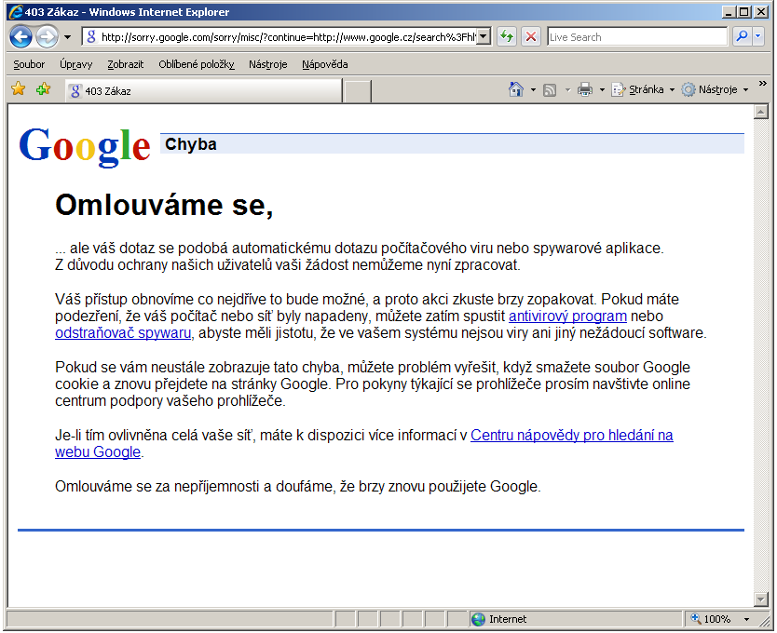Screen dimensions: 777x633
Task: Click the Add to Favorites star icon
Action: tap(44, 89)
